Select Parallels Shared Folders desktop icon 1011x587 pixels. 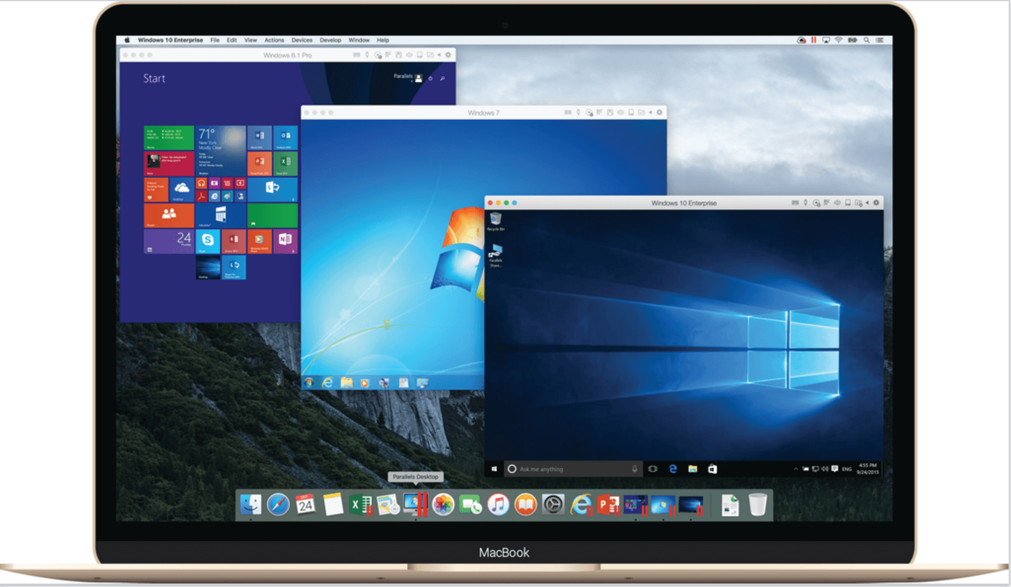coord(495,255)
